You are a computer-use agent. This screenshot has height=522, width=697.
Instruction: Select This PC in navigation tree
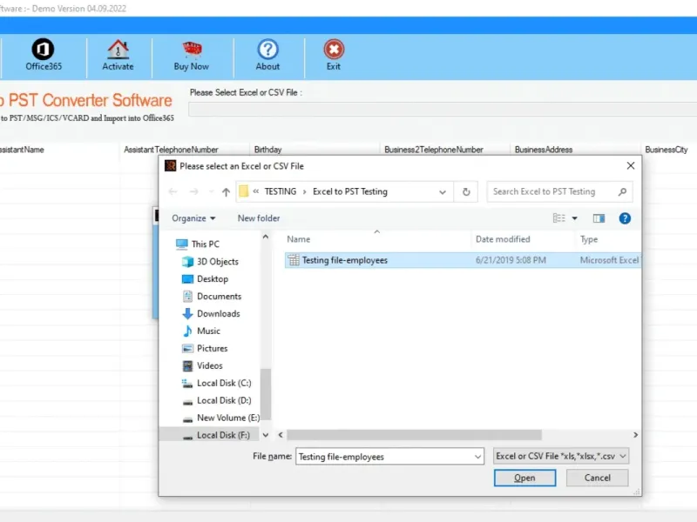coord(198,244)
